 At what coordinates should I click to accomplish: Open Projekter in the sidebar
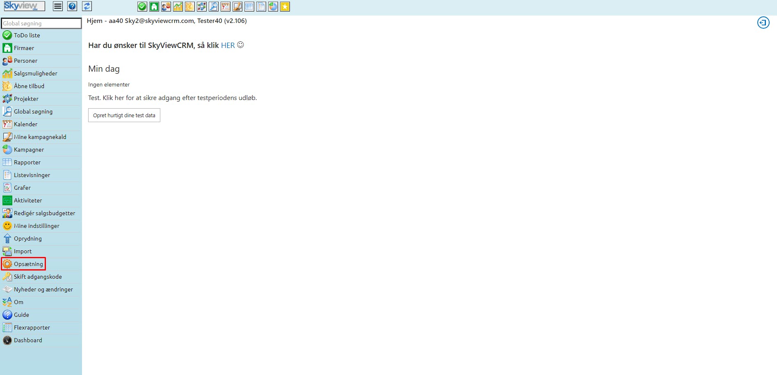41,99
